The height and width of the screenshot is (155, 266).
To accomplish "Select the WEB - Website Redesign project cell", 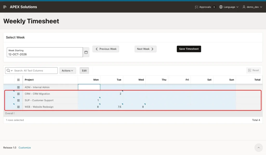I will click(x=50, y=107).
